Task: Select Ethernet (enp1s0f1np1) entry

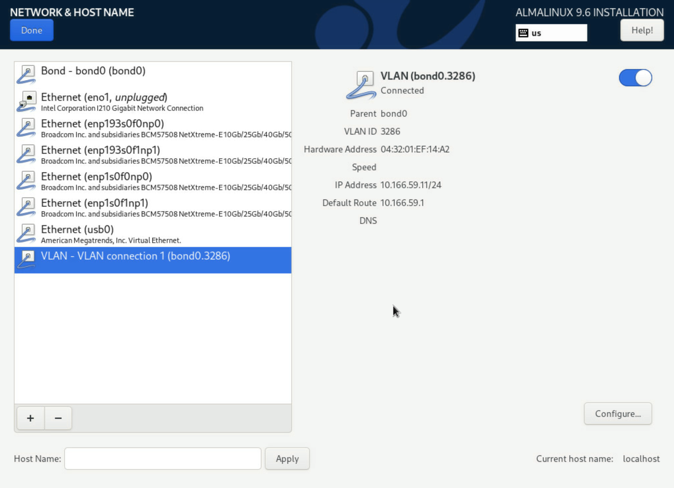Action: coord(153,207)
